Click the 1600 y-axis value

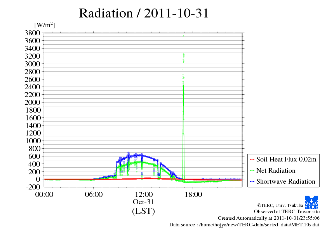tap(32, 118)
